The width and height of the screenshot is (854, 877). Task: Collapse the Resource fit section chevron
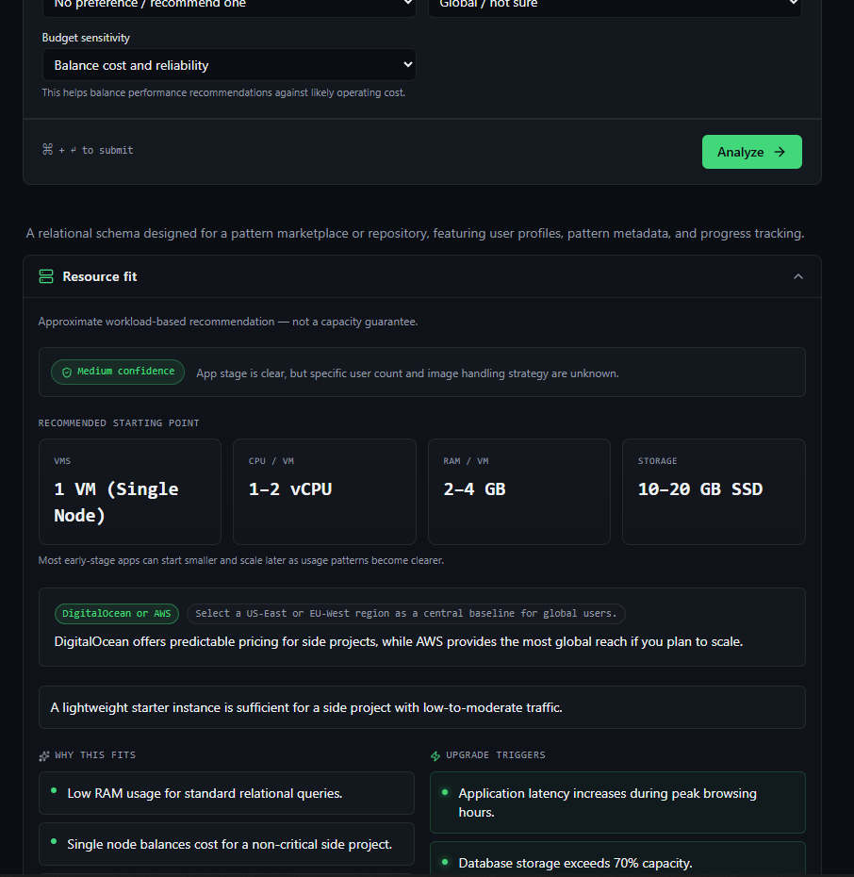coord(798,276)
